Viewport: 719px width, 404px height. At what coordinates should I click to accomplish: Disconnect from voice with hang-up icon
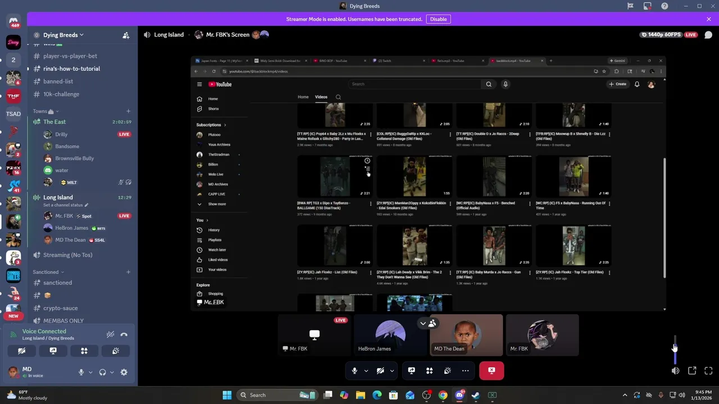coord(124,334)
